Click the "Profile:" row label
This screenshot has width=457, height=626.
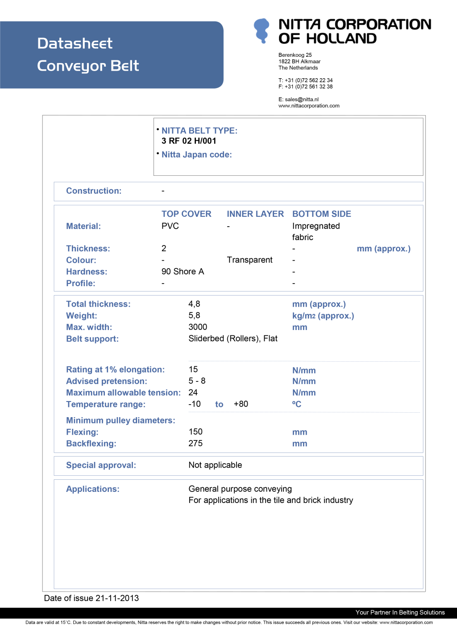(x=81, y=283)
